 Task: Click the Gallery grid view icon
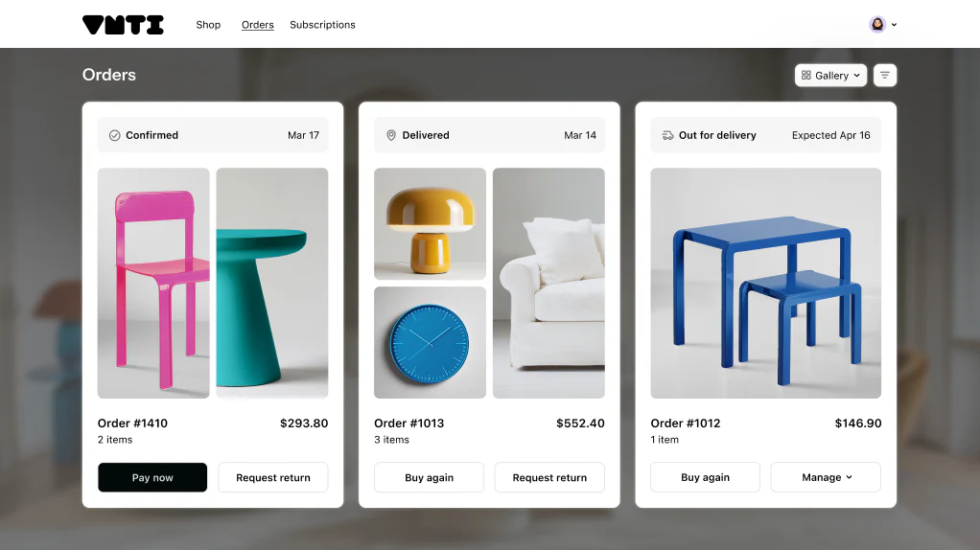pos(806,75)
